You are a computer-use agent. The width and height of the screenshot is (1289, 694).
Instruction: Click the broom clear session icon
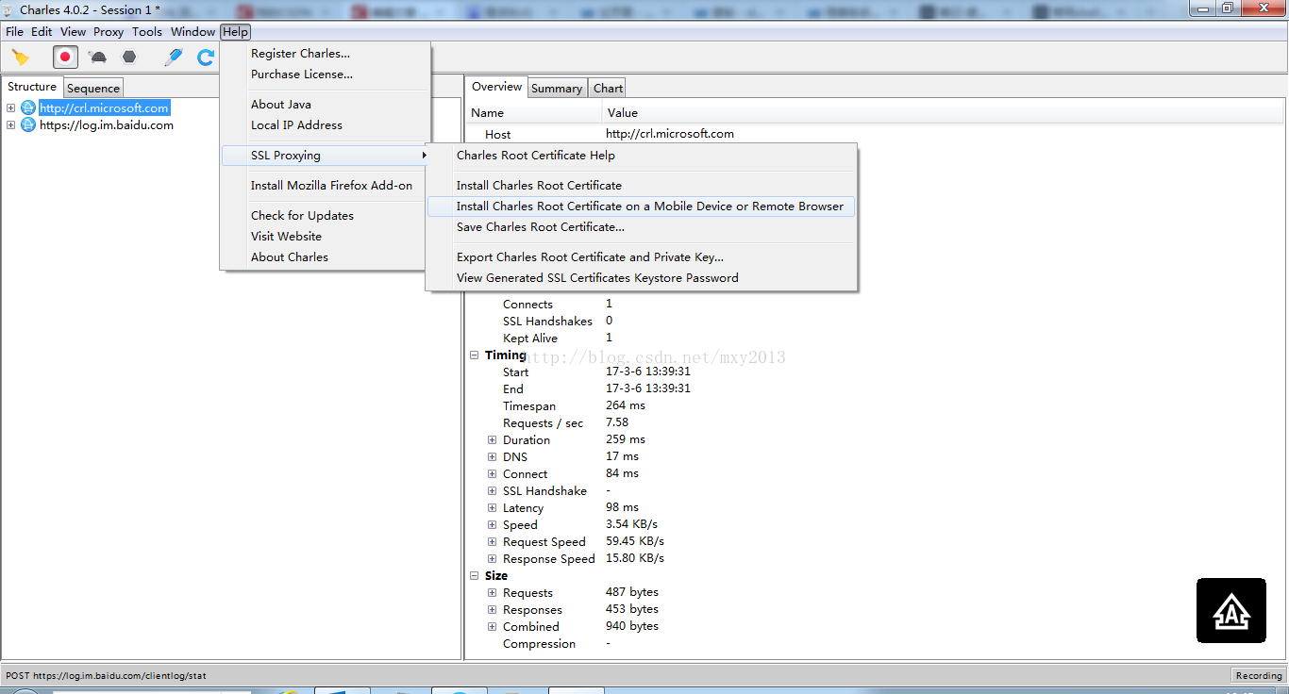[x=20, y=58]
